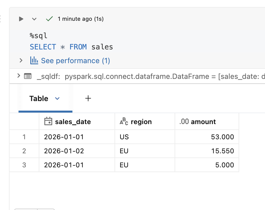Add a new visualization with plus button
The width and height of the screenshot is (265, 210).
(88, 98)
